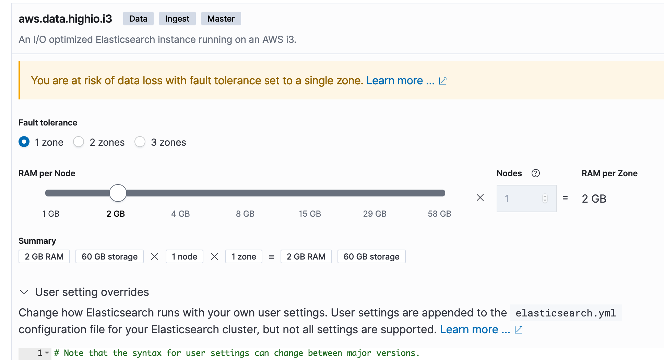
Task: Click the downward stepper arrow in the Nodes field
Action: (x=545, y=200)
